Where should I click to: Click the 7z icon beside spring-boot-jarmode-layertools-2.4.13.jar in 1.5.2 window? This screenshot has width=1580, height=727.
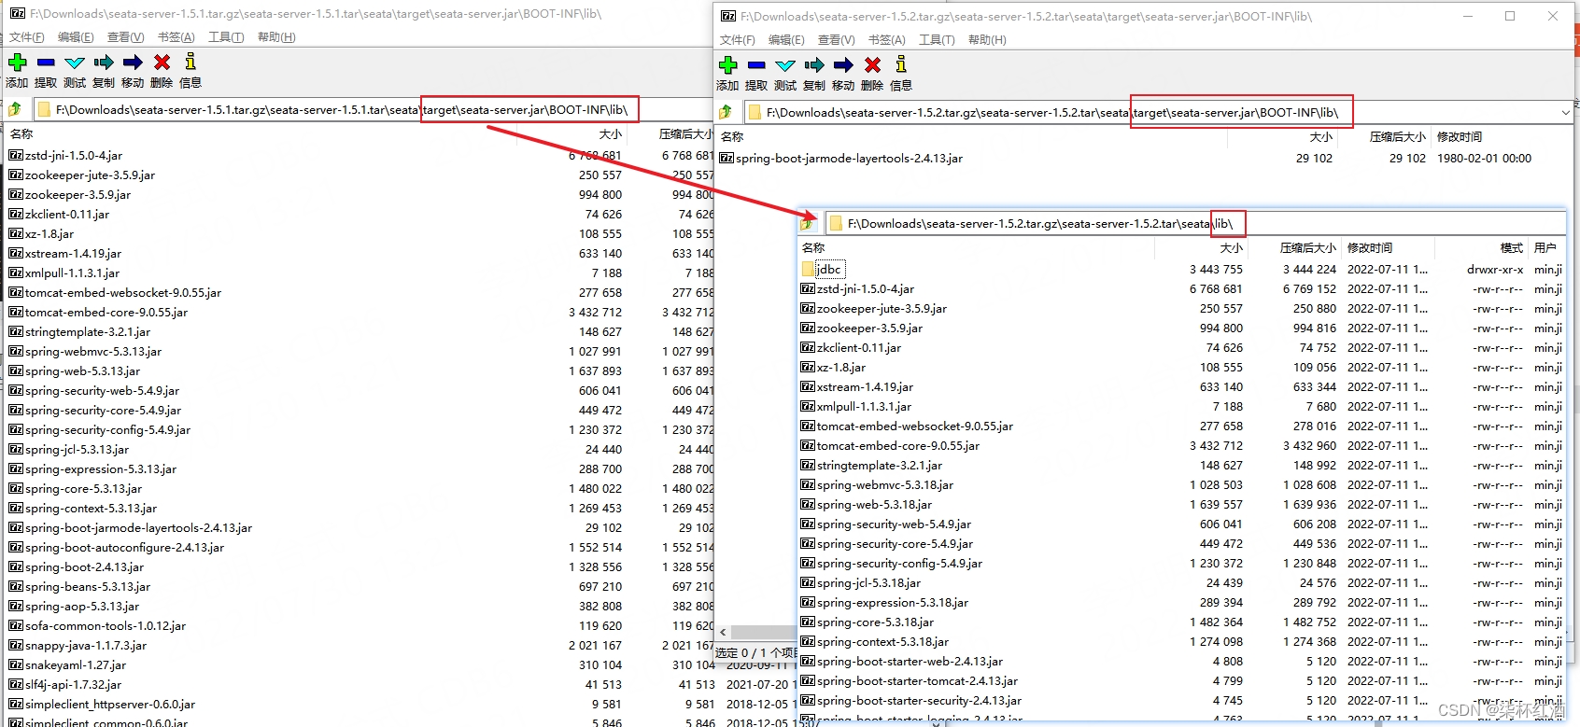[727, 159]
